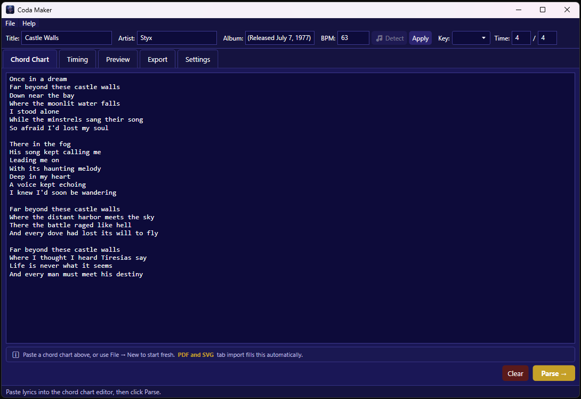Click the line "I knew I'd soon be wandering"
The height and width of the screenshot is (399, 581).
[63, 193]
